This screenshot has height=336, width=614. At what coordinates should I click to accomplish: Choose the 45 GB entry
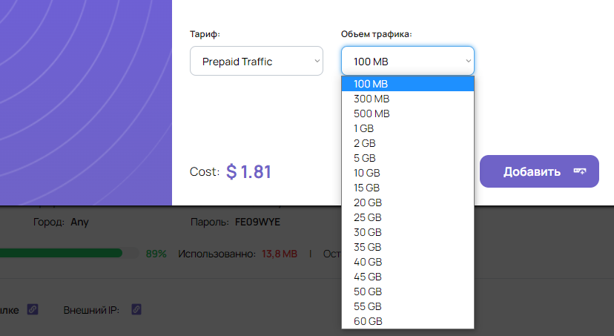408,277
